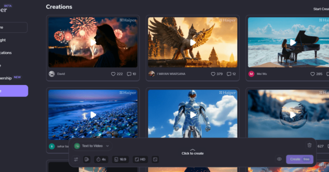Toggle the eye visibility icon beside Create
Image resolution: width=329 pixels, height=172 pixels.
click(279, 159)
